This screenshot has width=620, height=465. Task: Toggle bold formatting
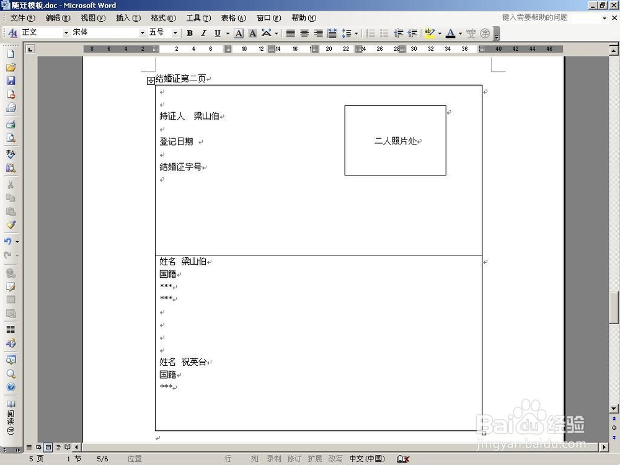coord(190,33)
